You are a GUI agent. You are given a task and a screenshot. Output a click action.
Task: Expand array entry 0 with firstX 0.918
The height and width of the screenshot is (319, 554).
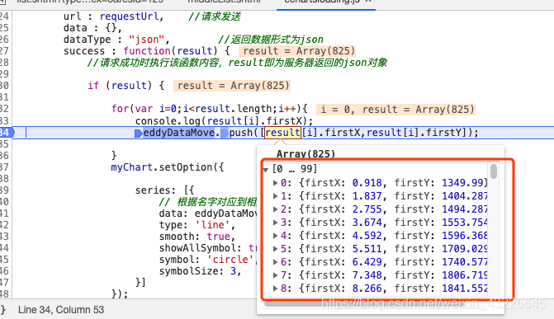[275, 183]
